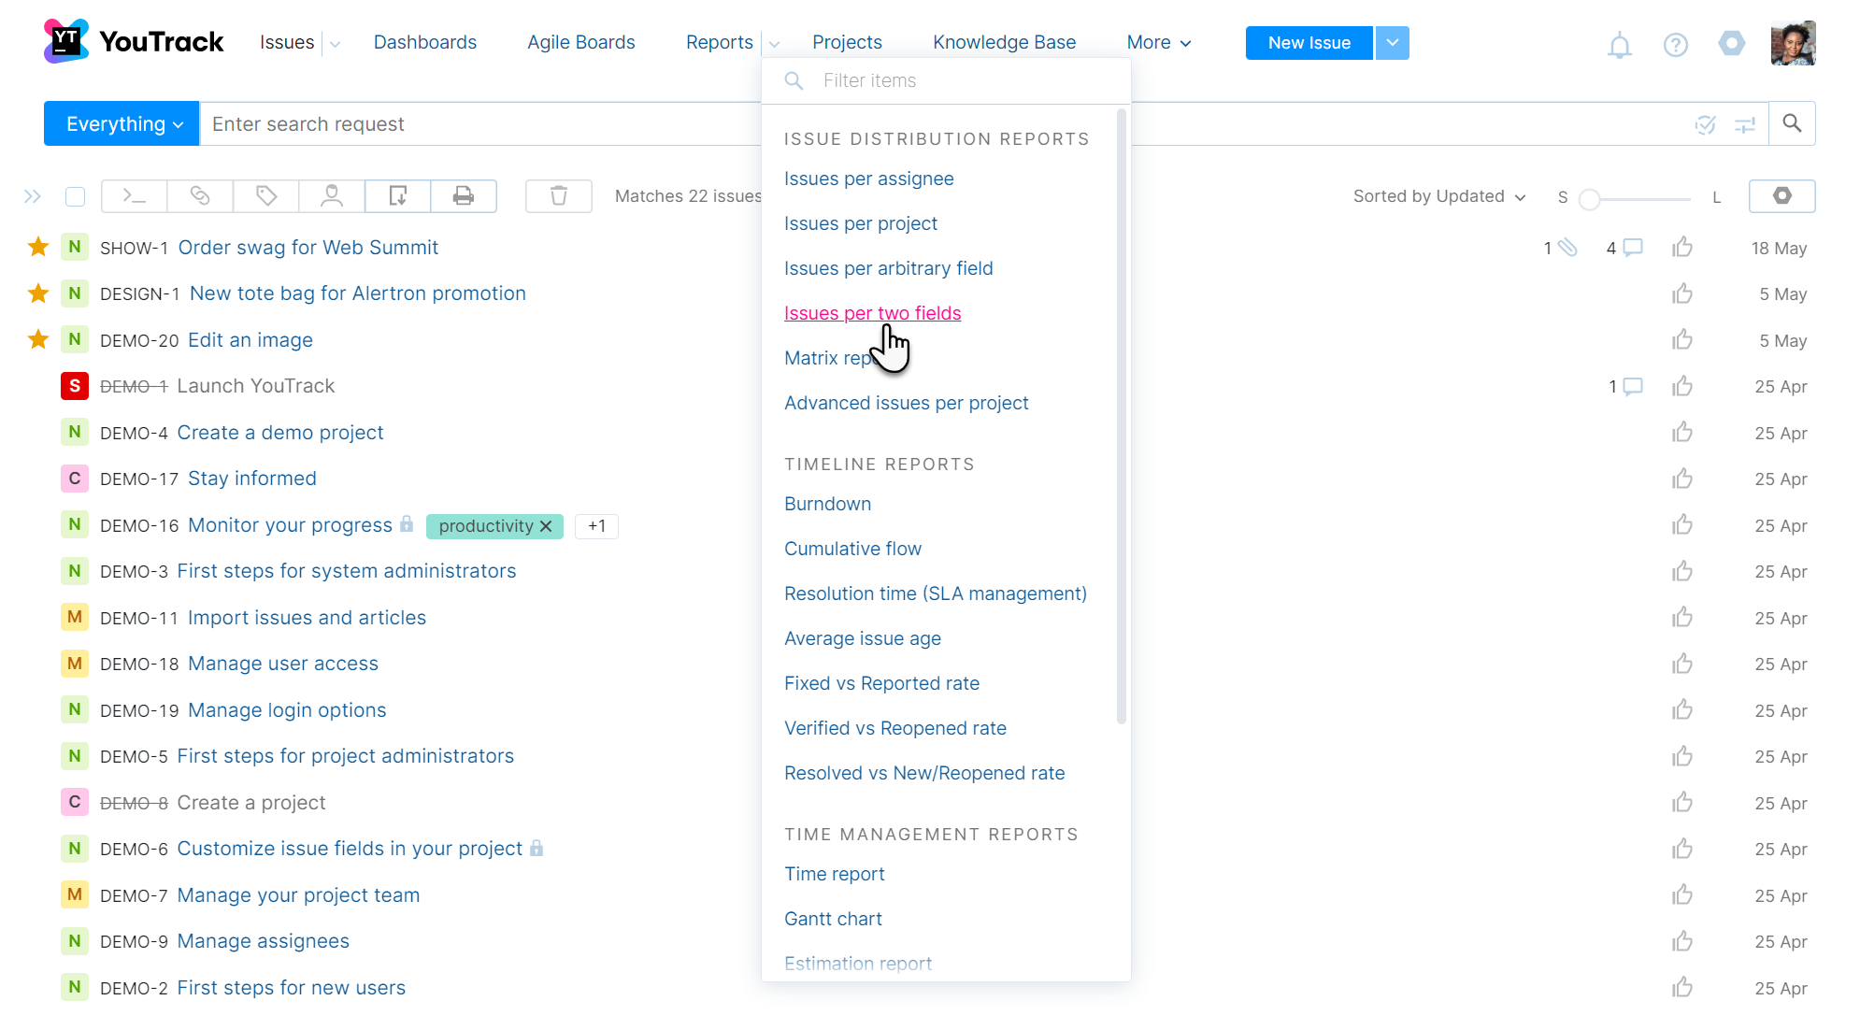
Task: Choose Burndown from timeline reports
Action: 827,504
